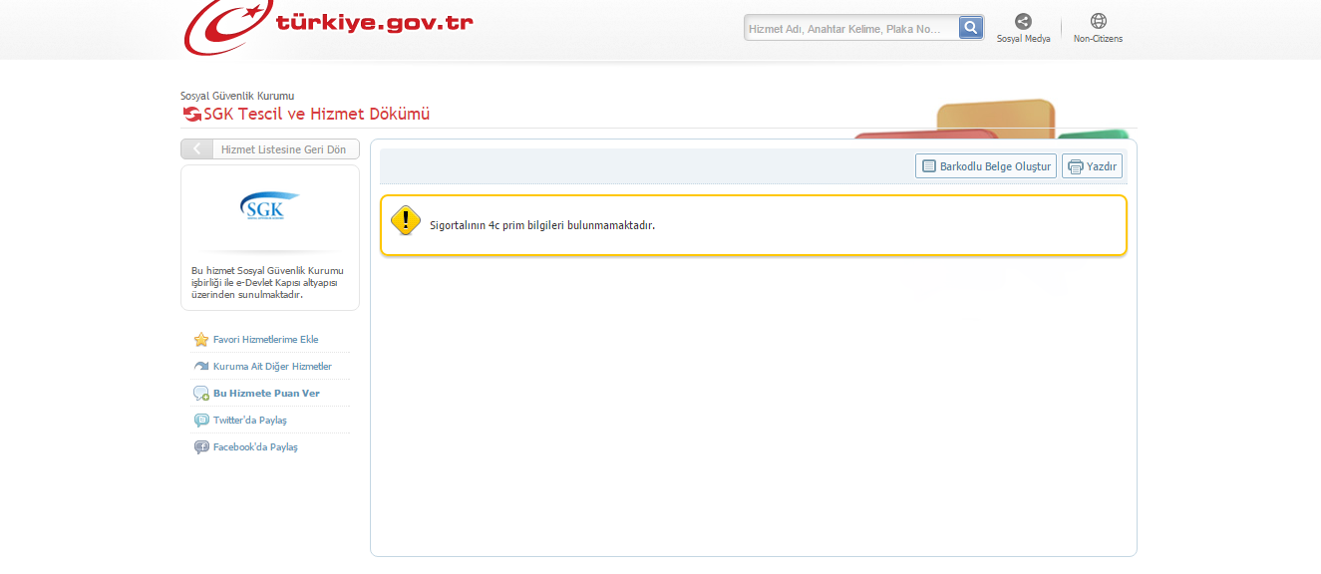Open Kuruma Ait Diğer Hizmetler link

click(272, 367)
